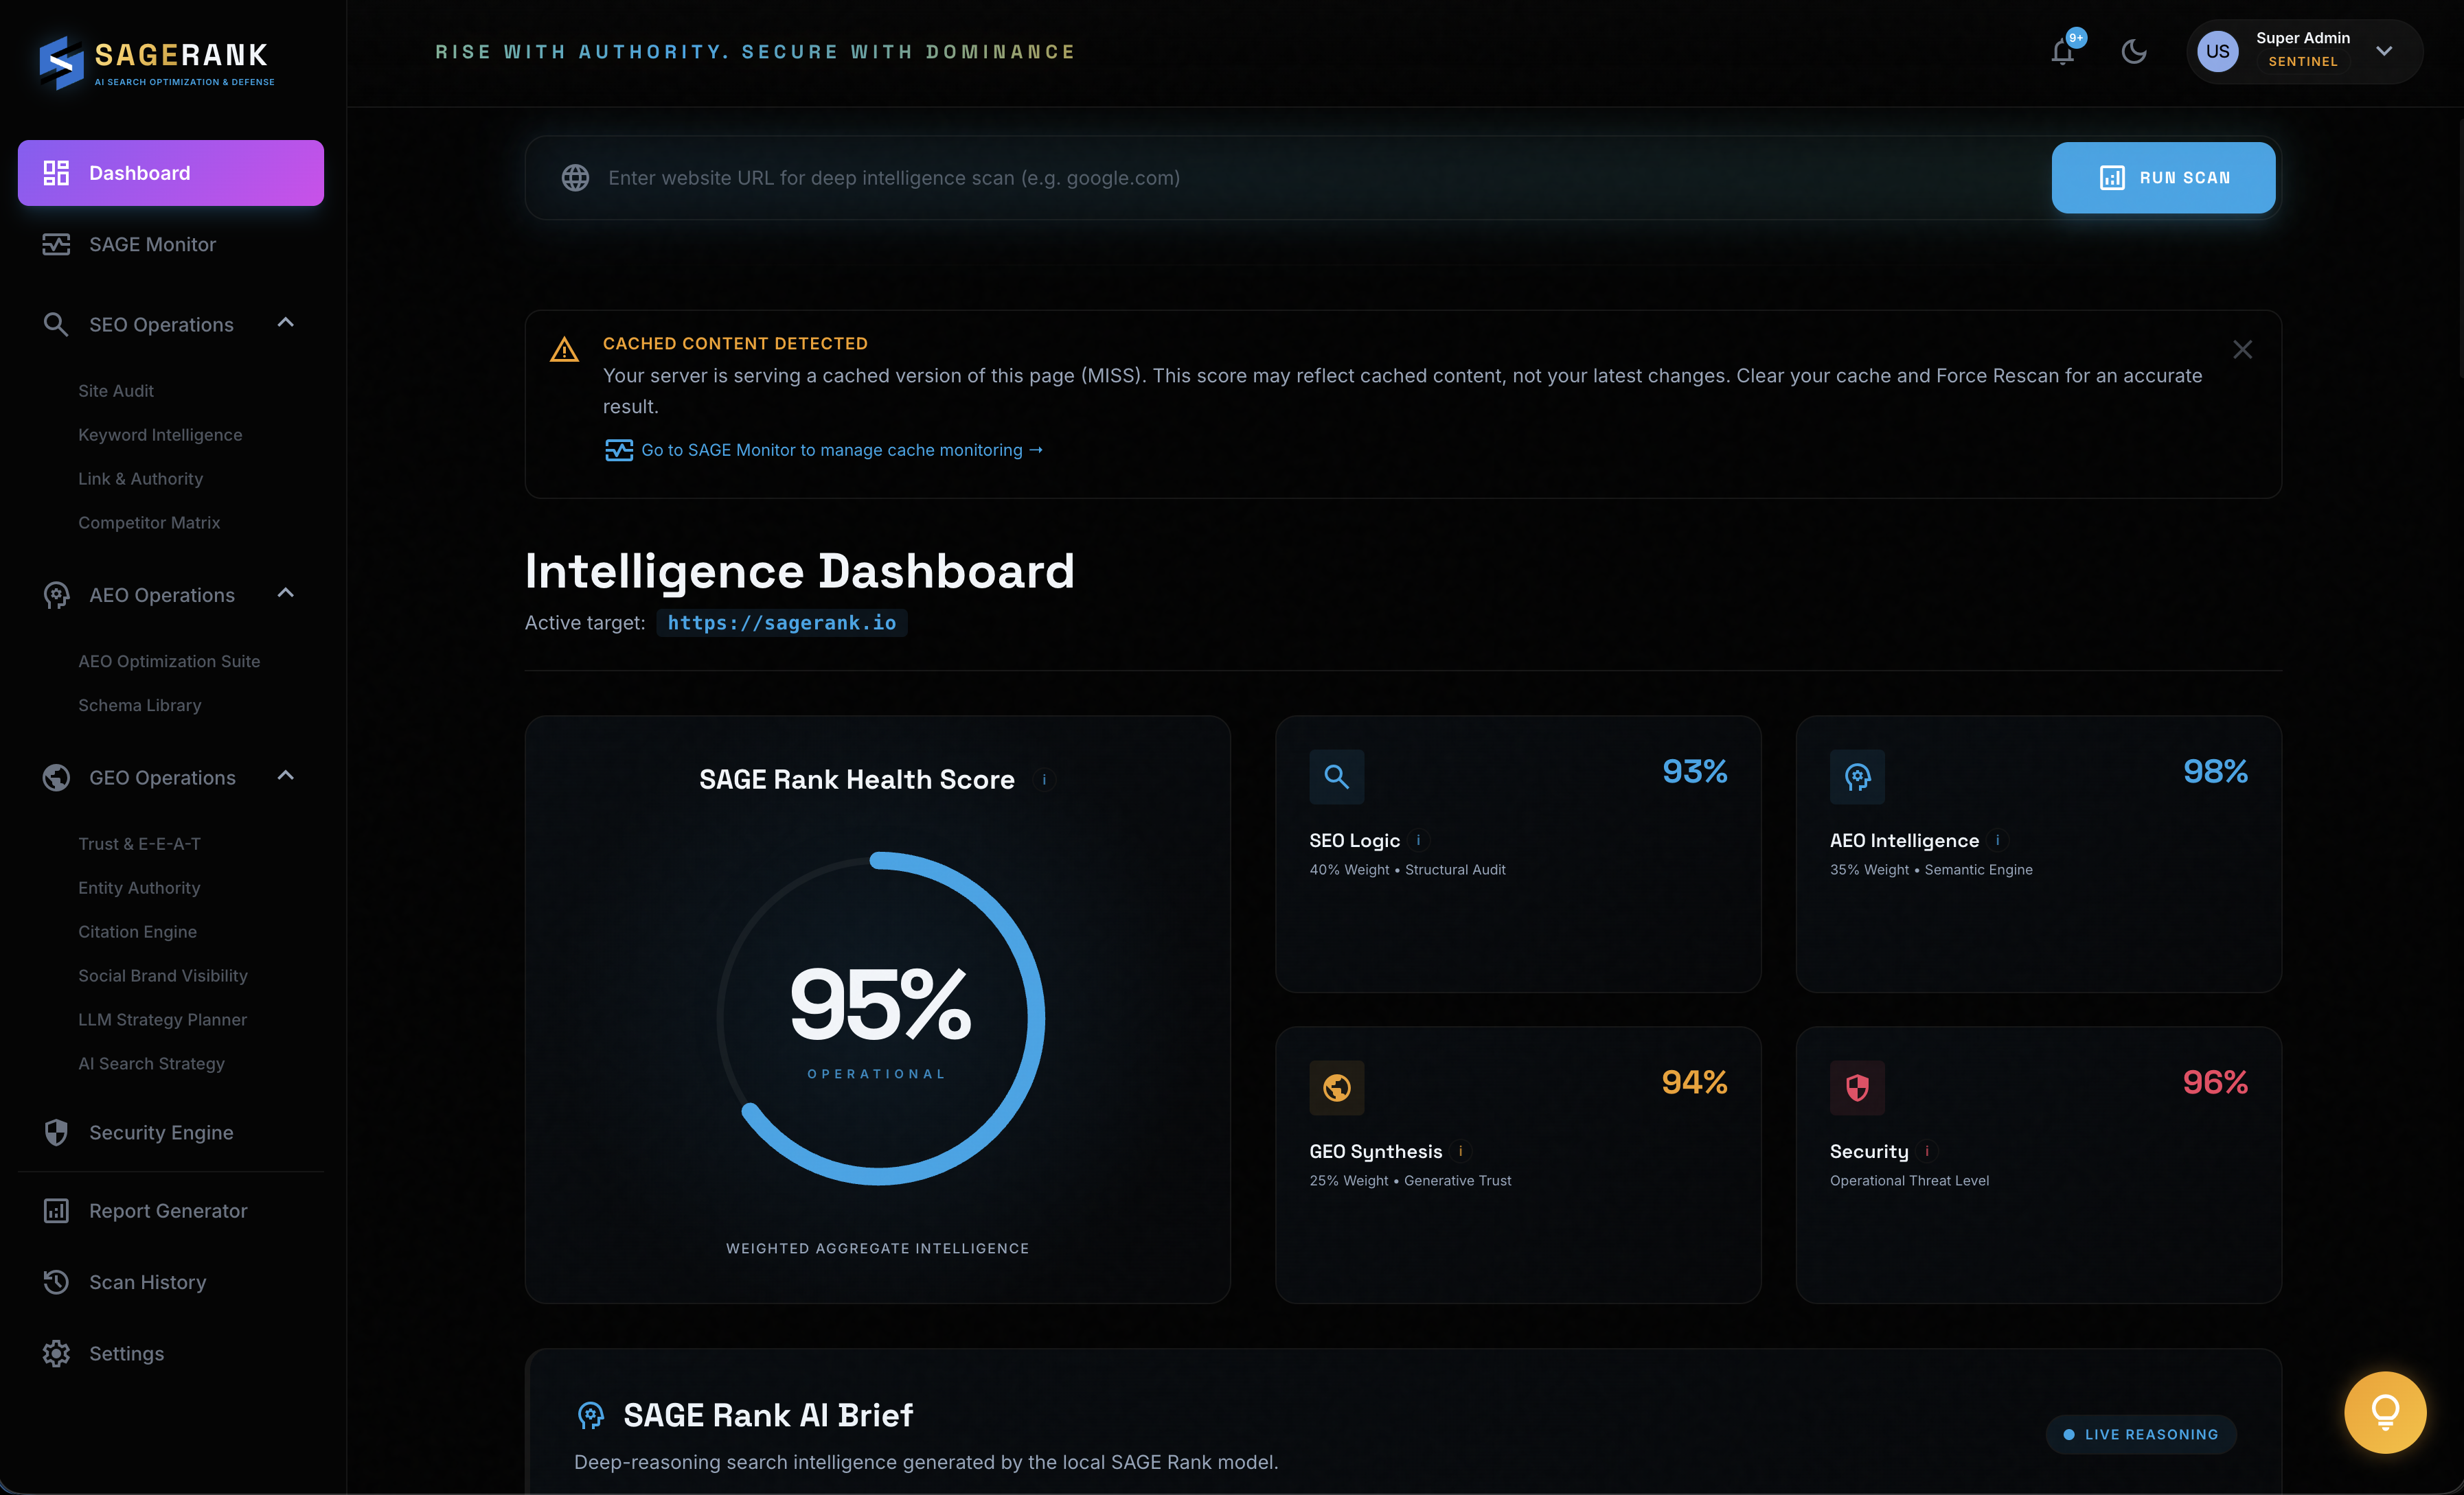Focus the website URL input field
Viewport: 2464px width, 1495px height.
coord(1320,178)
